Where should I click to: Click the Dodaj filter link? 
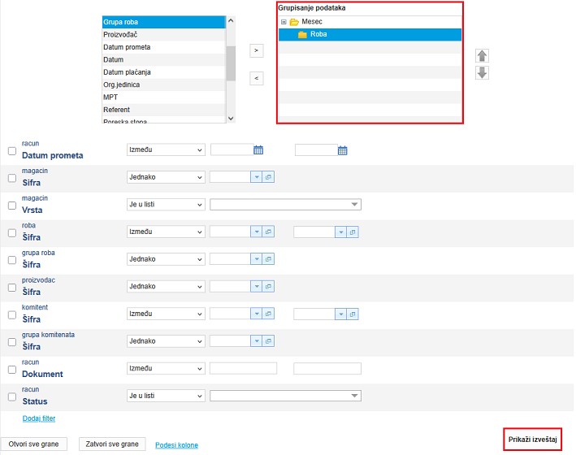coord(38,418)
